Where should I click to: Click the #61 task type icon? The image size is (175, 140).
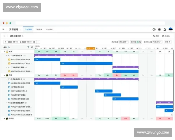(x=9, y=83)
